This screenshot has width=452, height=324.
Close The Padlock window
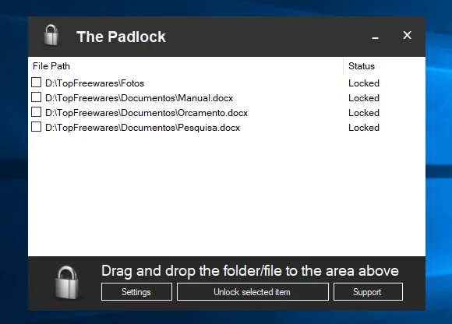coord(407,35)
